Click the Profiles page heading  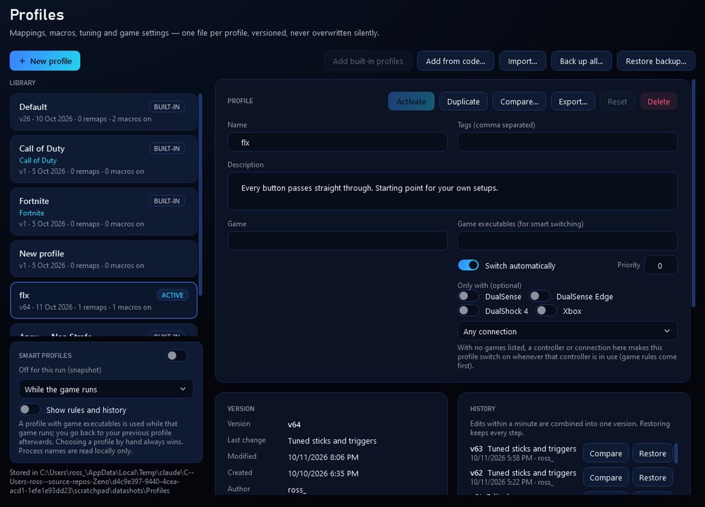(x=37, y=15)
